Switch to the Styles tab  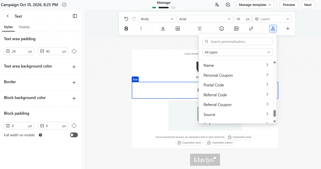(8, 27)
